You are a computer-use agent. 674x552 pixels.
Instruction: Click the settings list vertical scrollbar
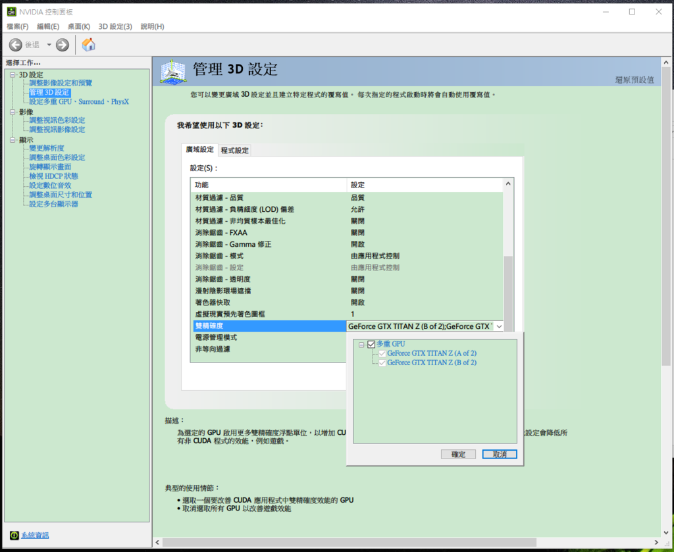(x=508, y=289)
